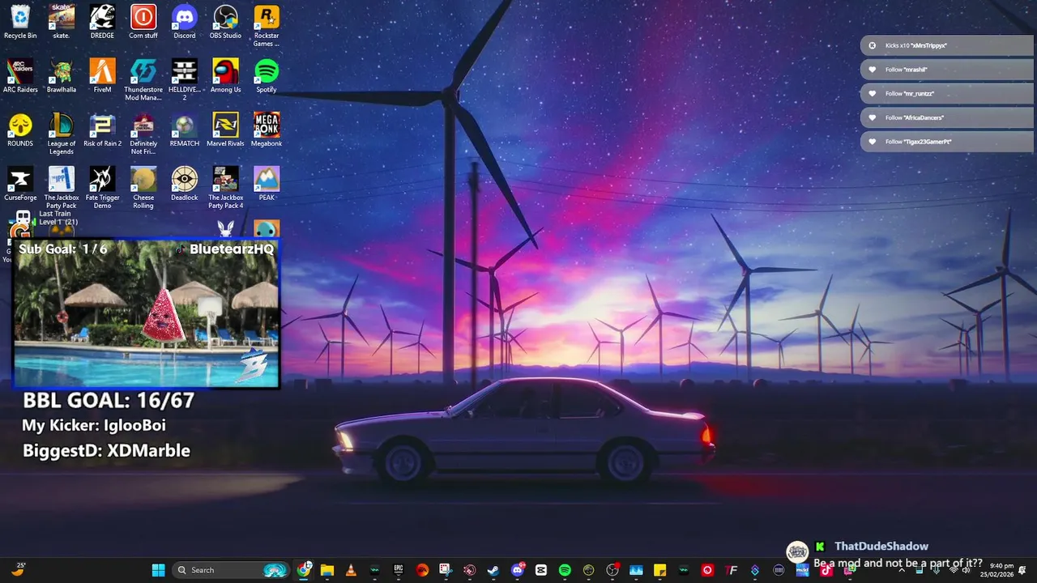Click the My Kicker: IglooBoi text
This screenshot has width=1037, height=583.
coord(94,425)
